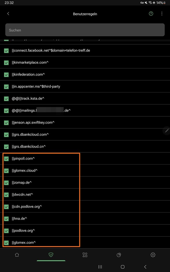Tap the ||in.appcenter.ms^$third-party rule

click(x=36, y=87)
